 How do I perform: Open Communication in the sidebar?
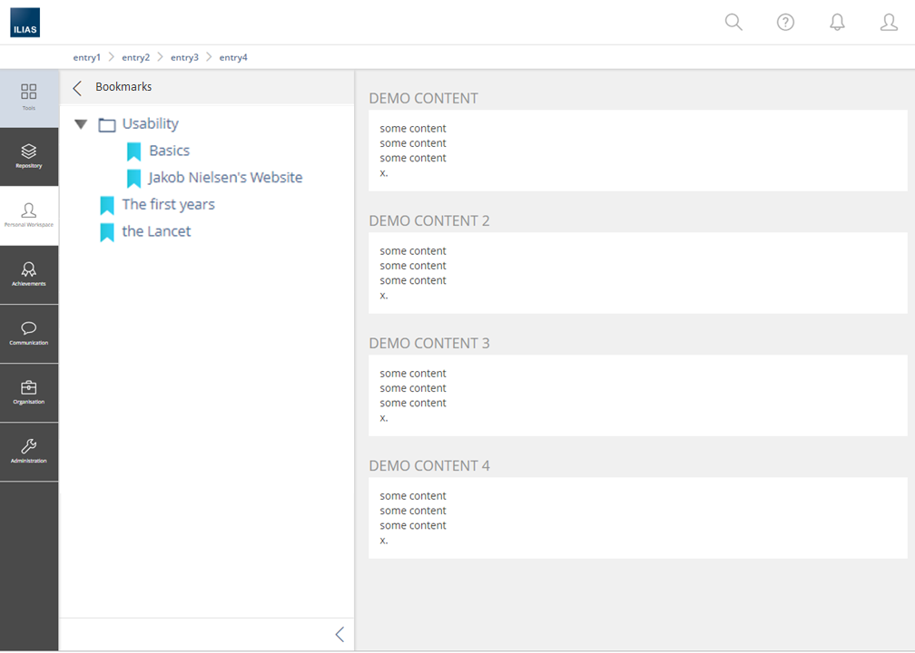click(29, 333)
